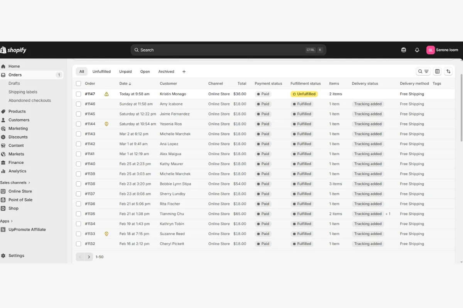Check the box for order #1146

point(79,104)
